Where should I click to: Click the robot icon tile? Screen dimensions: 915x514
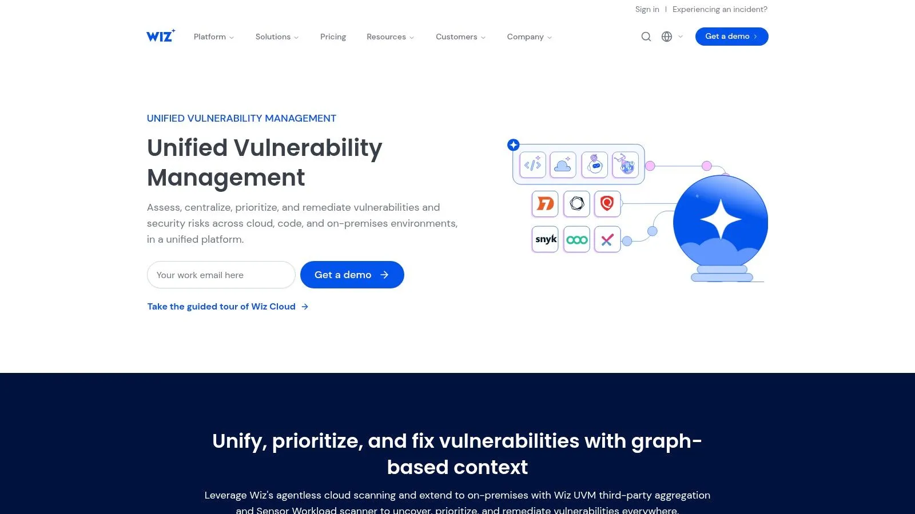[x=595, y=165]
